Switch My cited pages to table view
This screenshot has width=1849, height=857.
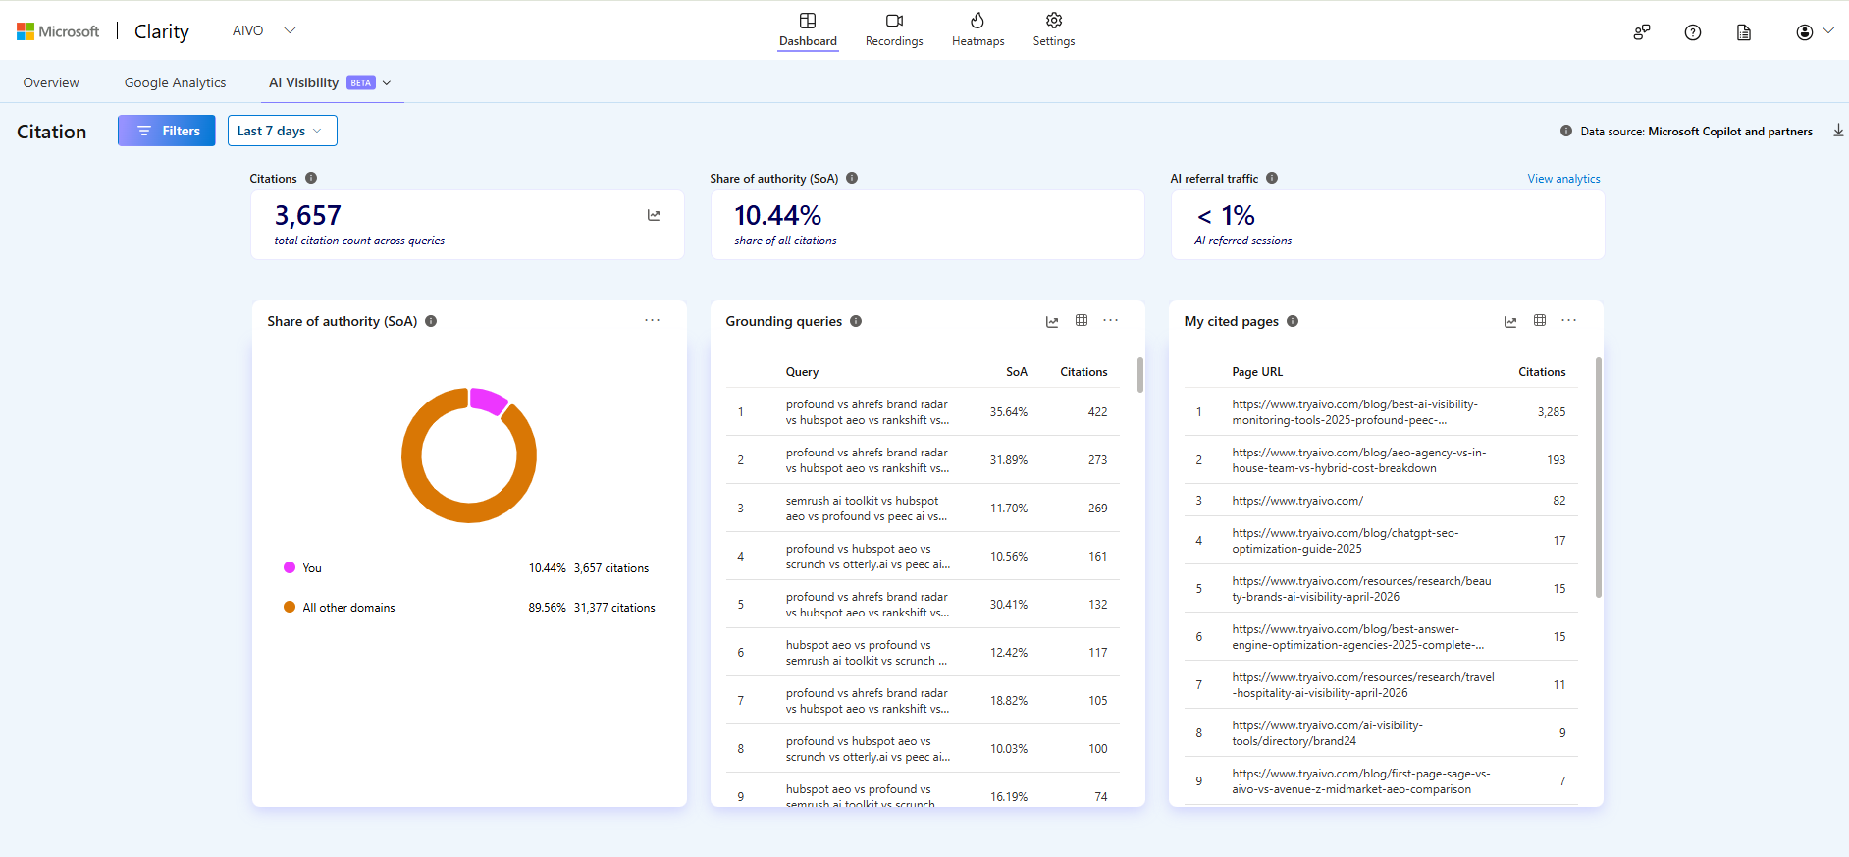click(x=1540, y=320)
